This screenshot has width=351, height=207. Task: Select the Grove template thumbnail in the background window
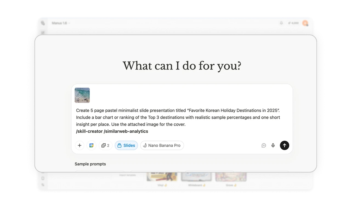coord(231,177)
